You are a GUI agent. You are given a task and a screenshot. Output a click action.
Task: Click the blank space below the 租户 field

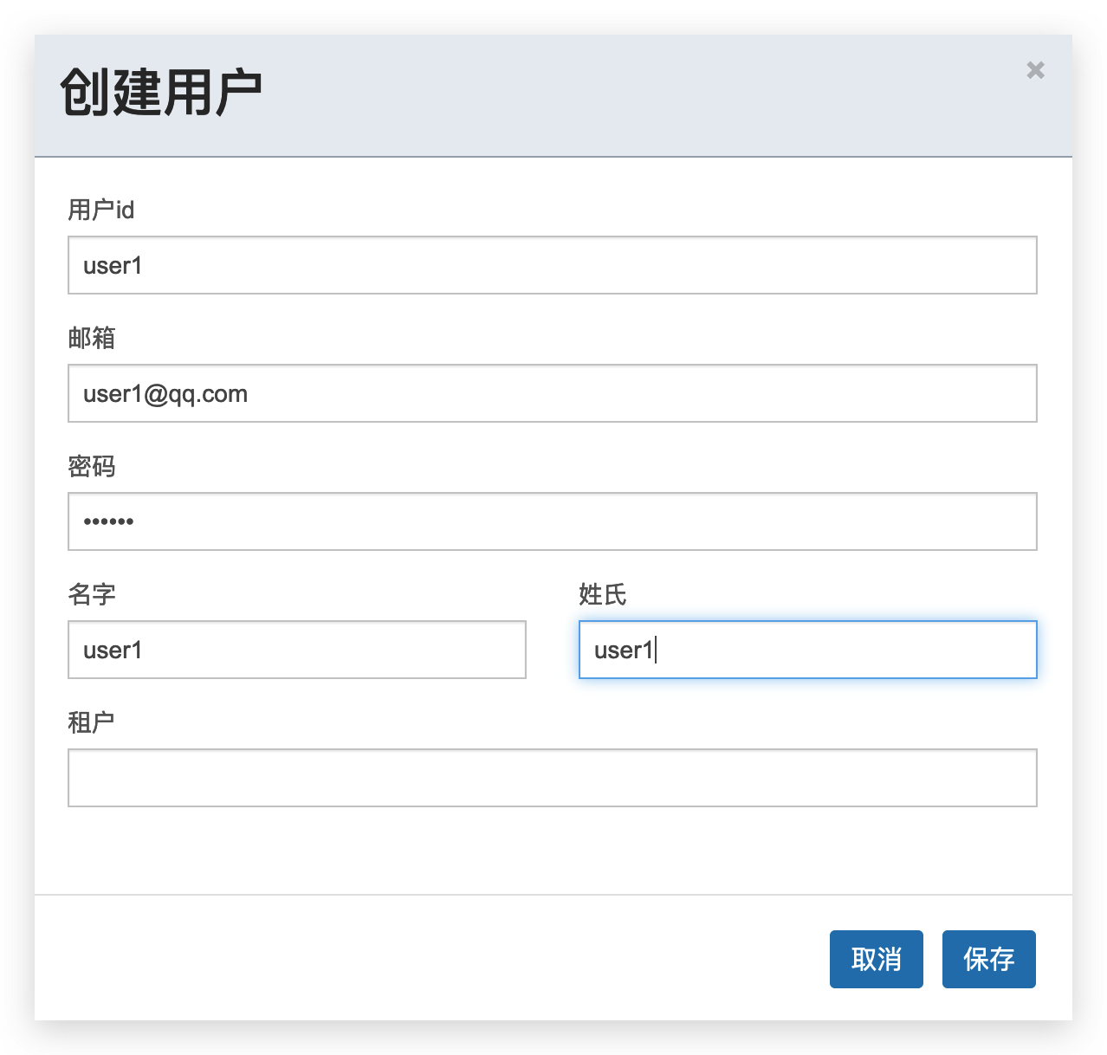tap(552, 851)
